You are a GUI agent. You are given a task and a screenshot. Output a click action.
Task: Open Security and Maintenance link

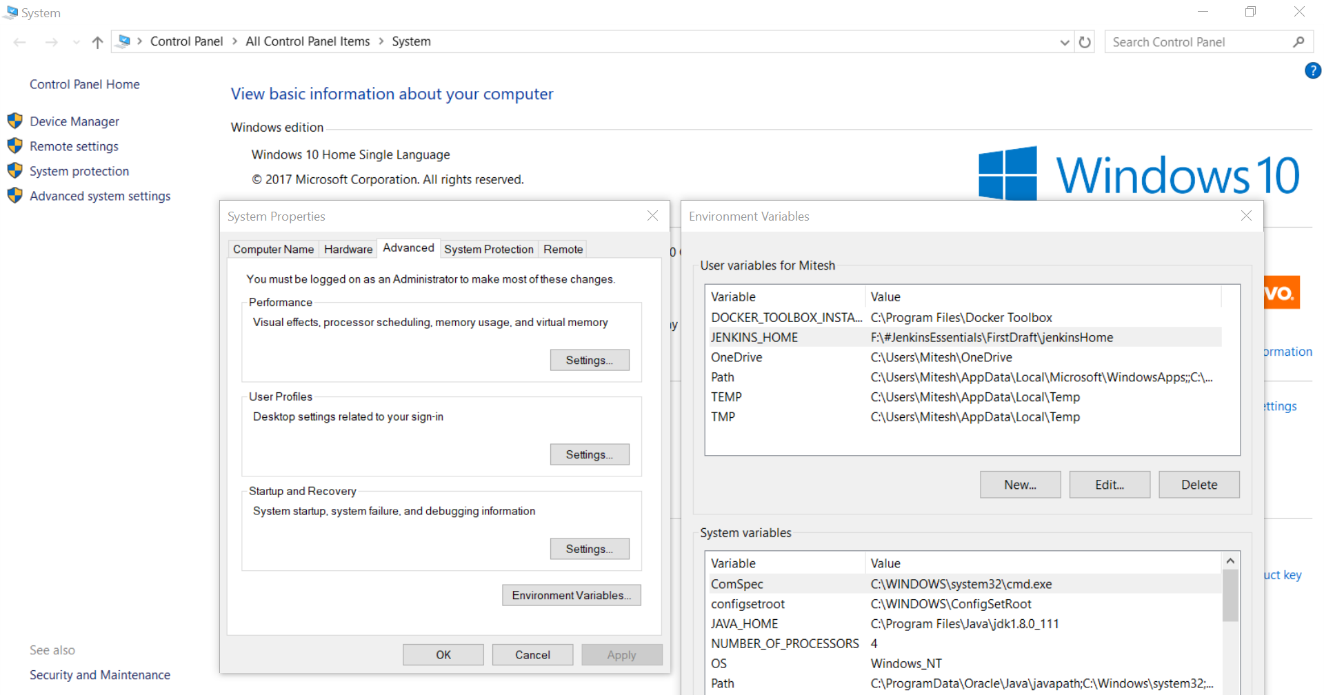tap(100, 675)
